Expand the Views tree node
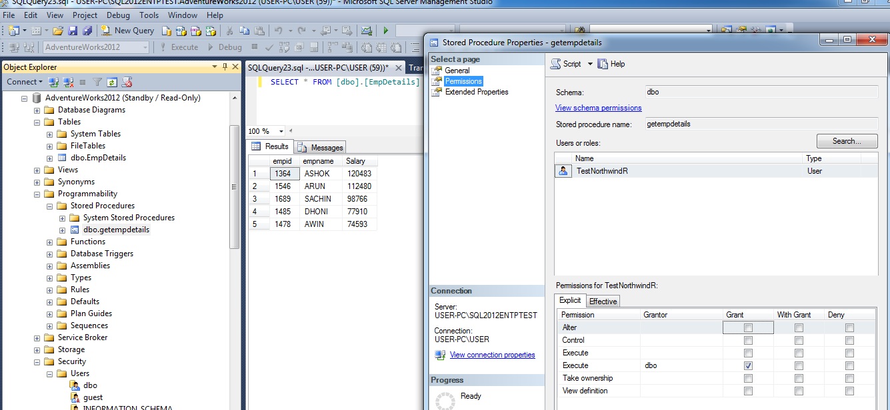Image resolution: width=890 pixels, height=410 pixels. (x=37, y=170)
